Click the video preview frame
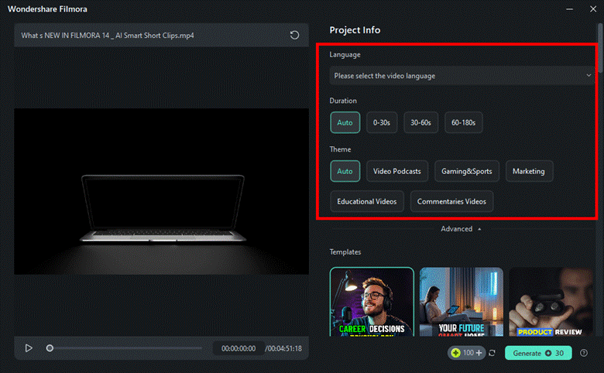Screen dimensions: 604x373 click(161, 191)
